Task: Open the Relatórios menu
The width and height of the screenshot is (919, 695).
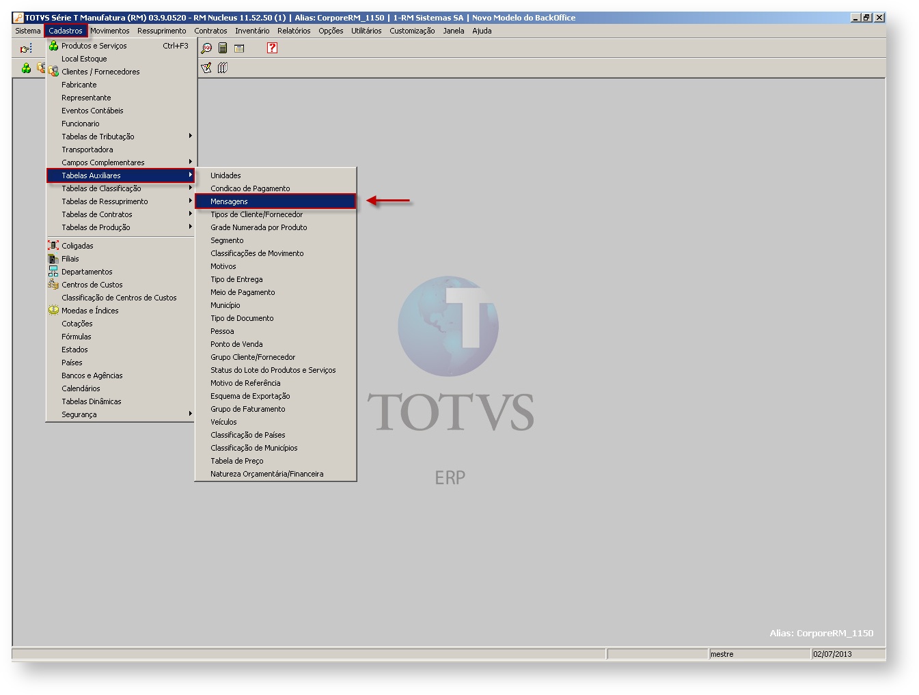Action: coord(294,31)
